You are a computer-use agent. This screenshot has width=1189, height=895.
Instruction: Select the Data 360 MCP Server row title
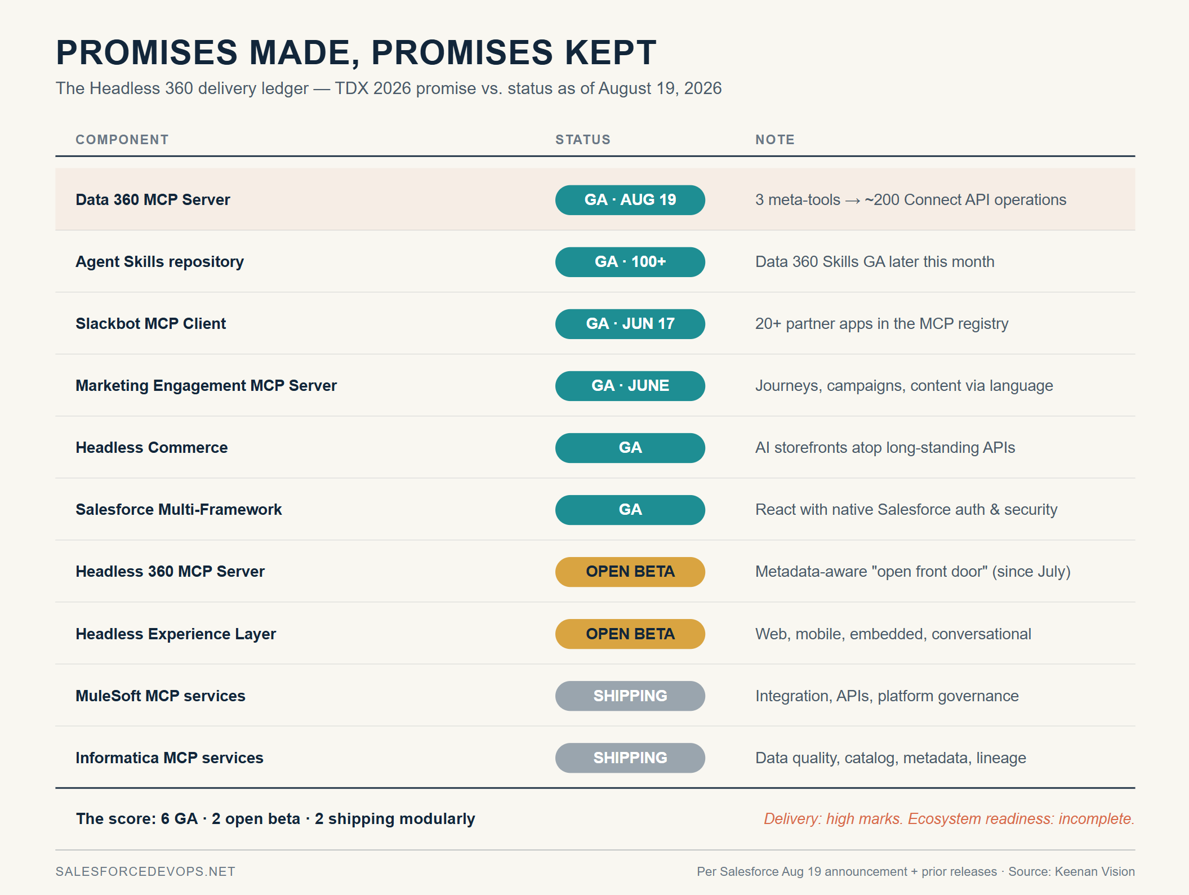point(153,200)
